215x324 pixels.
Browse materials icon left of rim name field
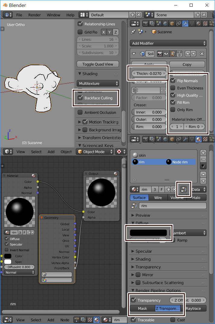coord(135,189)
